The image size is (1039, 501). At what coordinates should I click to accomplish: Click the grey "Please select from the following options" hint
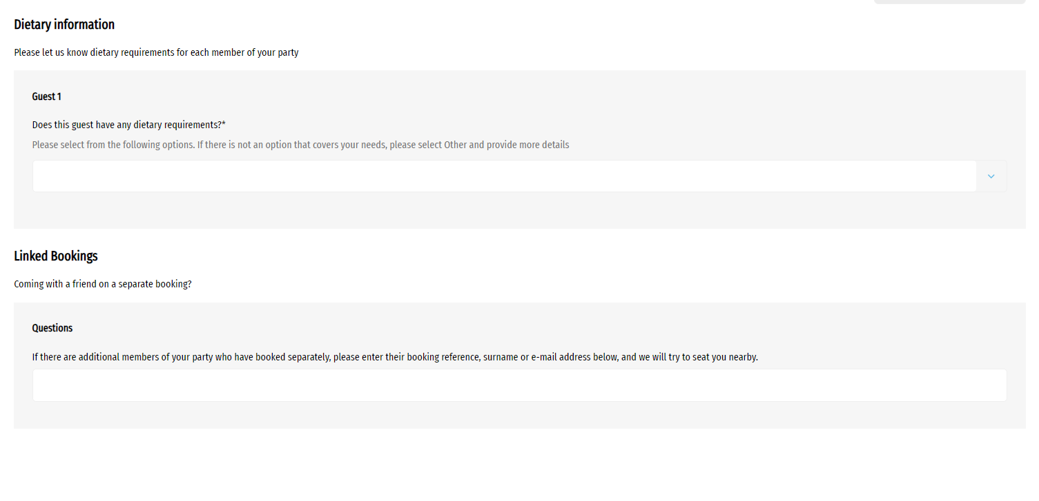tap(300, 145)
